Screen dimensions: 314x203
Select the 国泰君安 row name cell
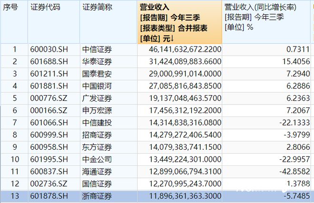pos(98,74)
